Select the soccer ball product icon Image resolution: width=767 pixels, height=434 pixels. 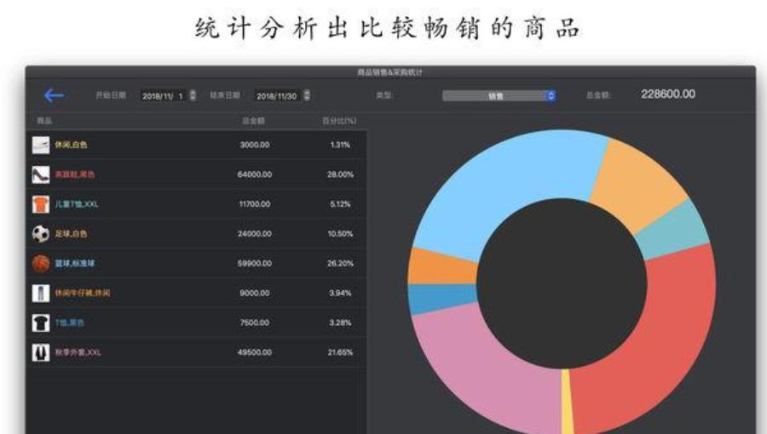pyautogui.click(x=41, y=234)
